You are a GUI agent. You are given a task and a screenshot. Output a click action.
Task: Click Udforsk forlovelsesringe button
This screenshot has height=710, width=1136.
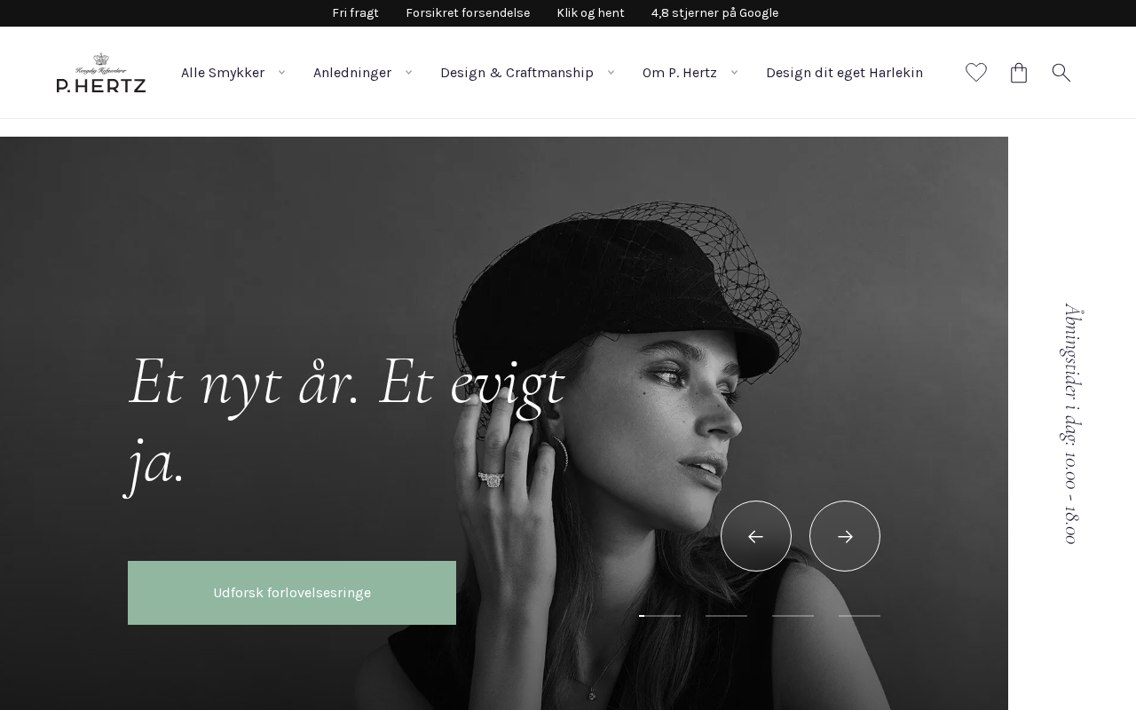pyautogui.click(x=292, y=593)
